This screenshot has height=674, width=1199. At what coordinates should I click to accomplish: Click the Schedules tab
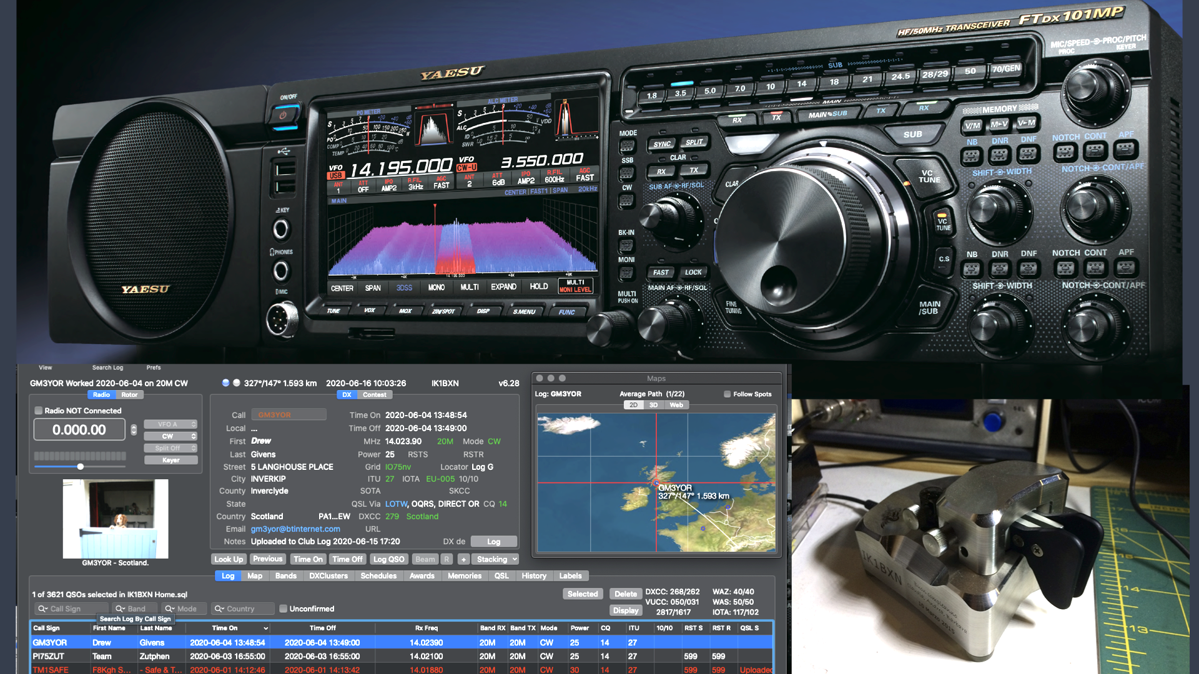click(378, 575)
